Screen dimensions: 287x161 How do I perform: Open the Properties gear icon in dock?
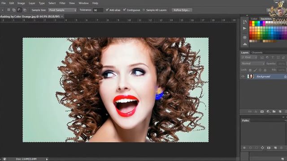tap(244, 38)
